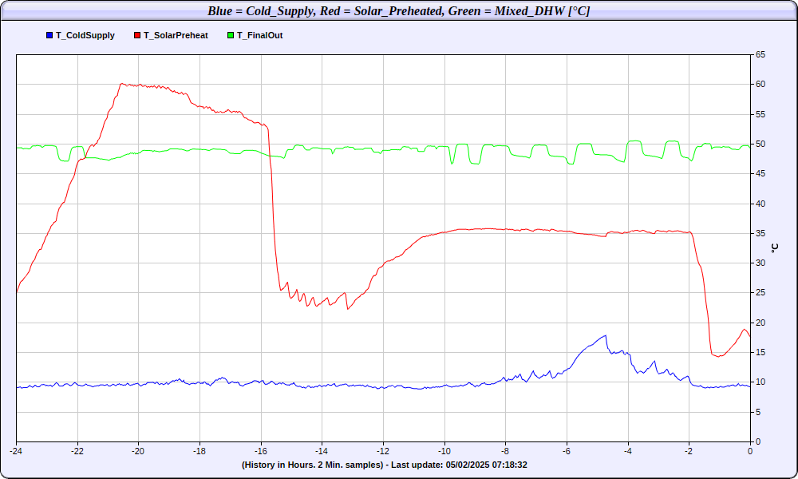Screen dimensions: 798x479
Task: Click the -4 hour x-axis label
Action: pyautogui.click(x=628, y=451)
